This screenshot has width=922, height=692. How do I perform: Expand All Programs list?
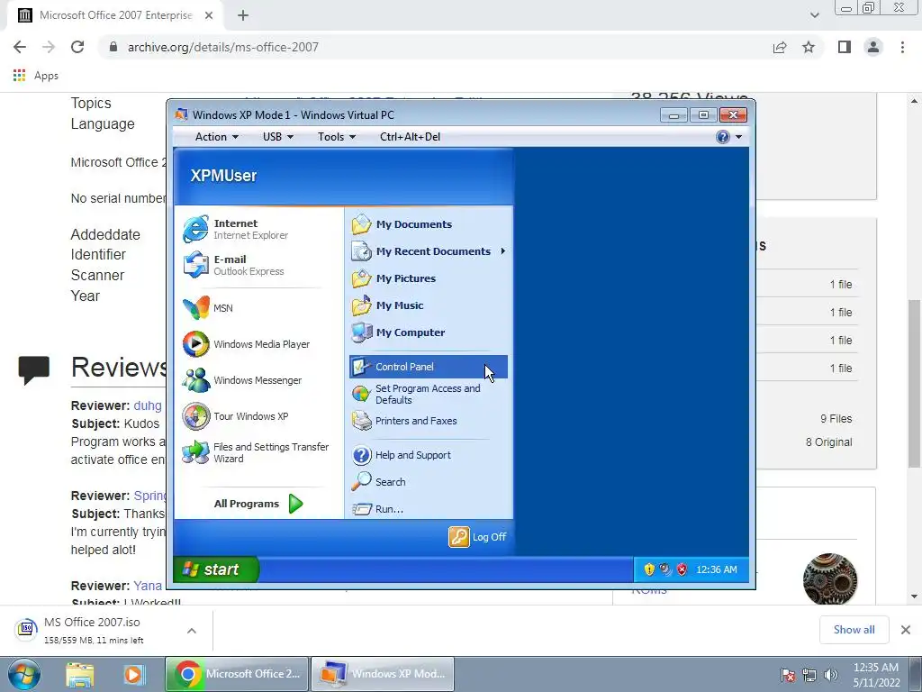click(258, 504)
